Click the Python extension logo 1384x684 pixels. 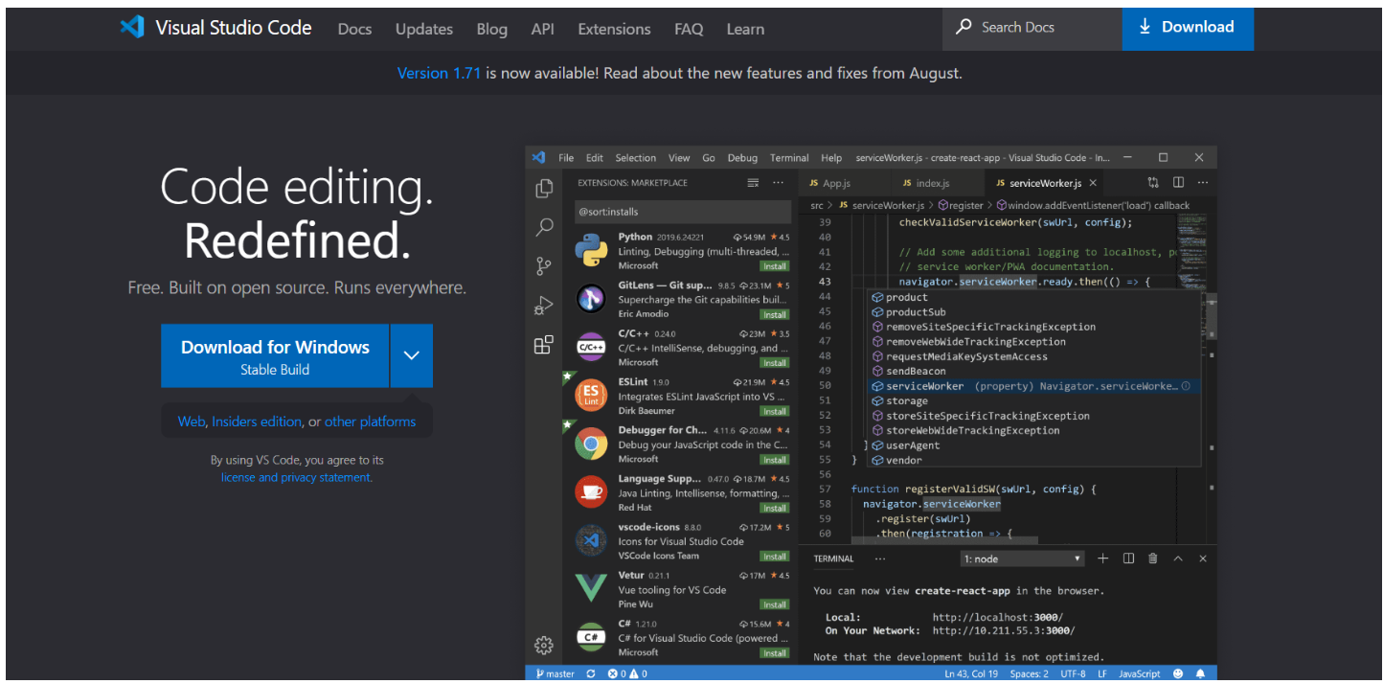click(591, 251)
